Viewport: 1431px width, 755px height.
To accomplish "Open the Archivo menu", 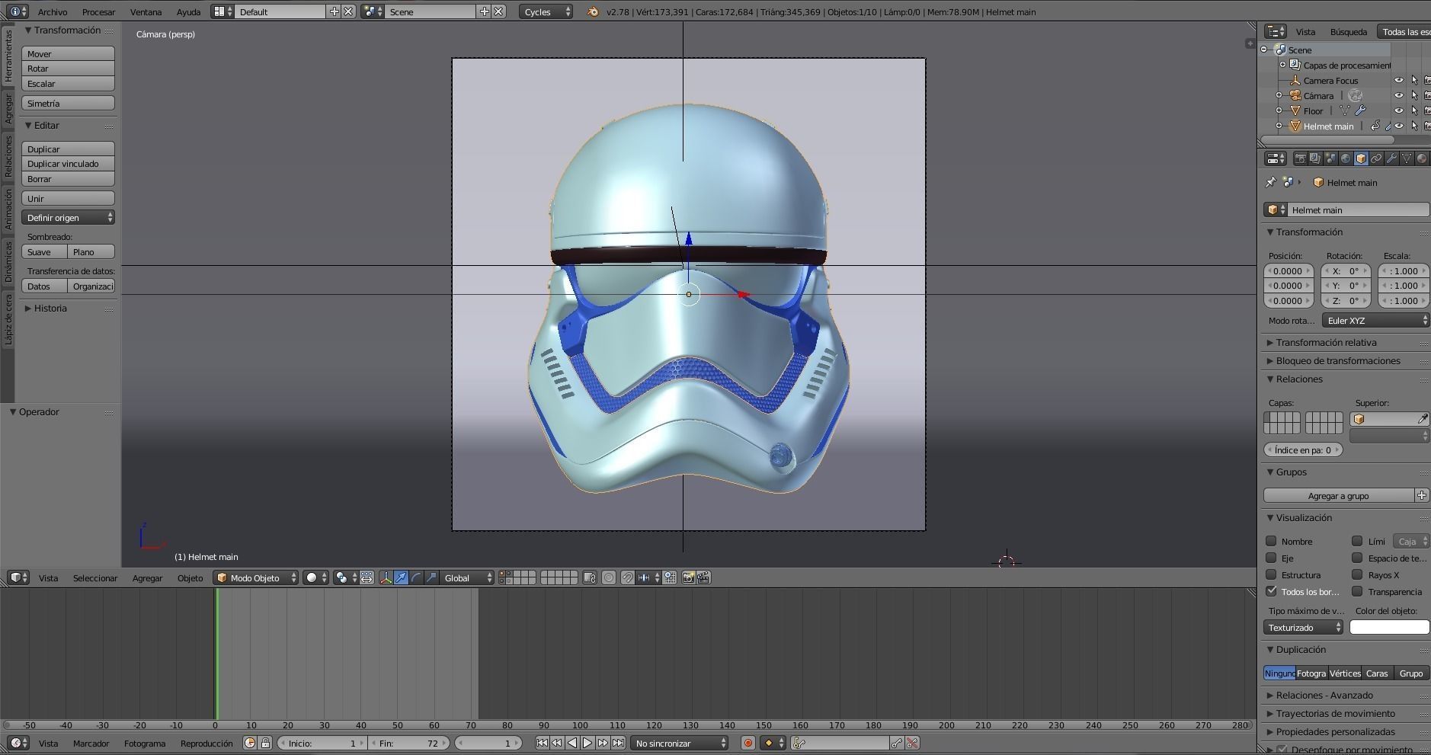I will tap(53, 12).
